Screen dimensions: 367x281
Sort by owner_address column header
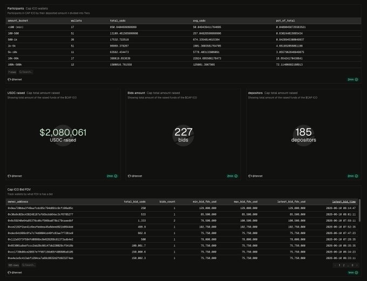18,202
